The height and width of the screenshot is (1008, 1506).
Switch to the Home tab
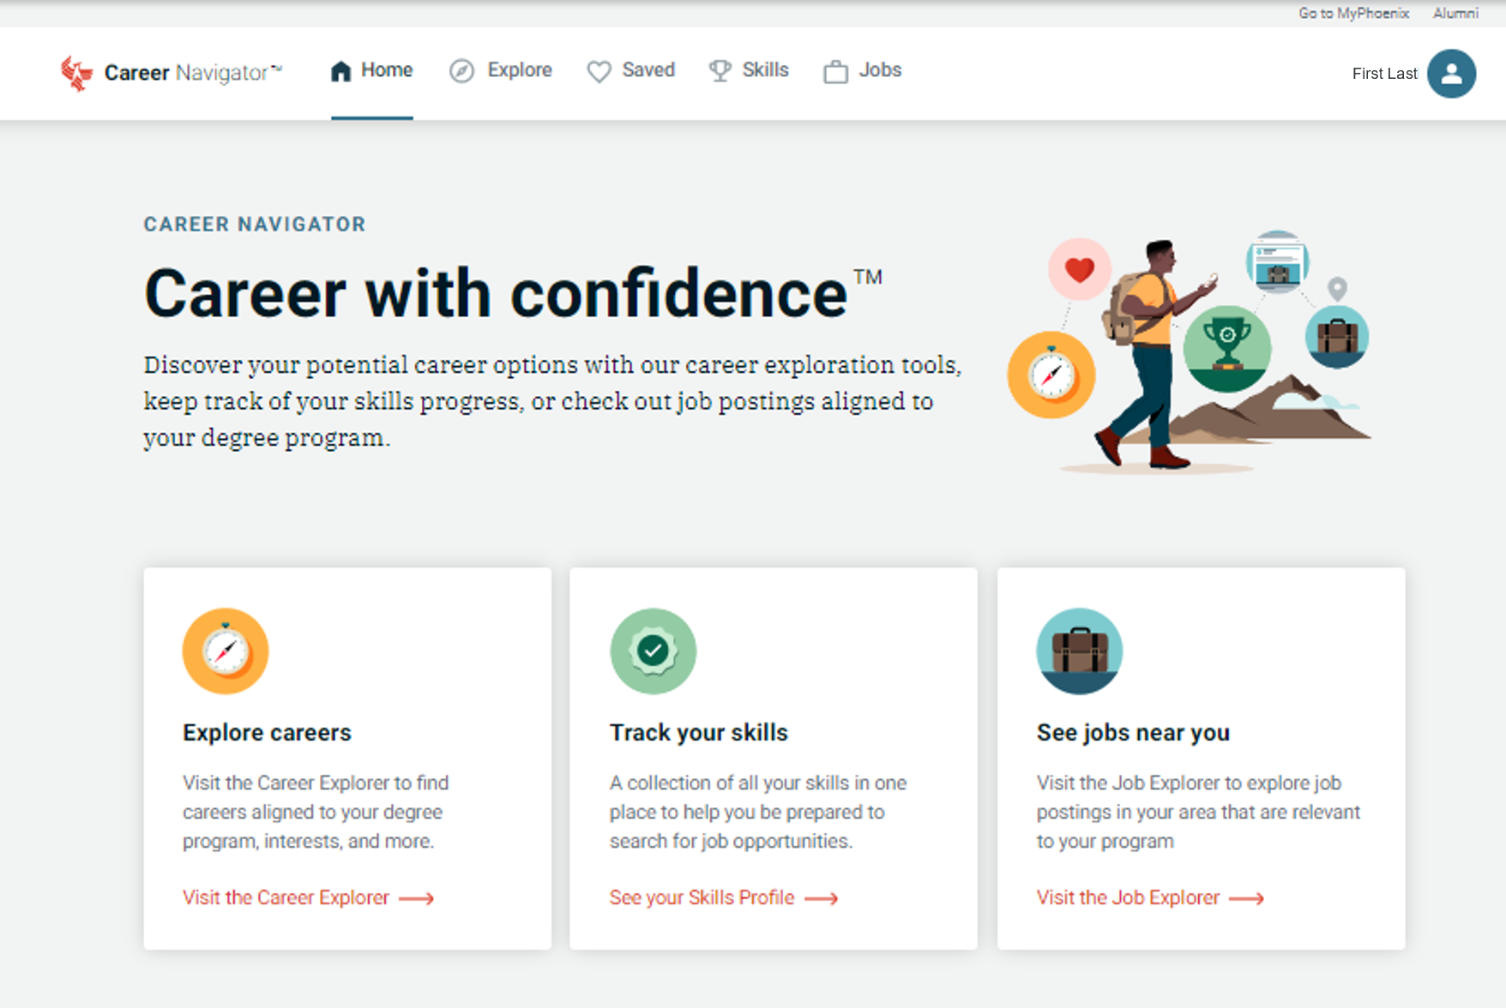pos(371,70)
